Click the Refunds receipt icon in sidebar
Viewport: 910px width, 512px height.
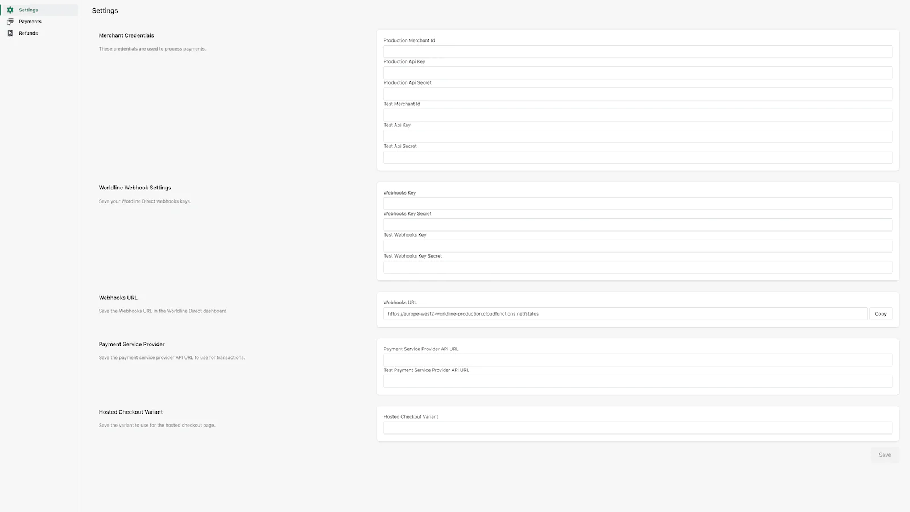10,33
